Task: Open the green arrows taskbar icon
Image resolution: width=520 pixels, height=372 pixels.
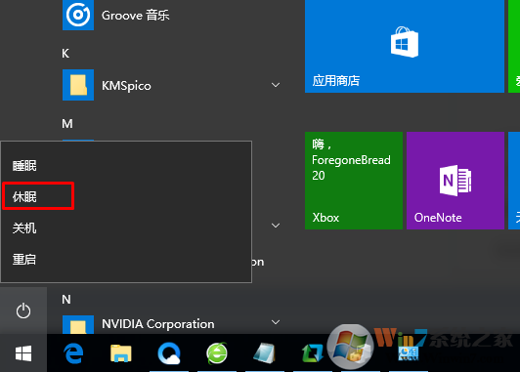Action: point(312,353)
